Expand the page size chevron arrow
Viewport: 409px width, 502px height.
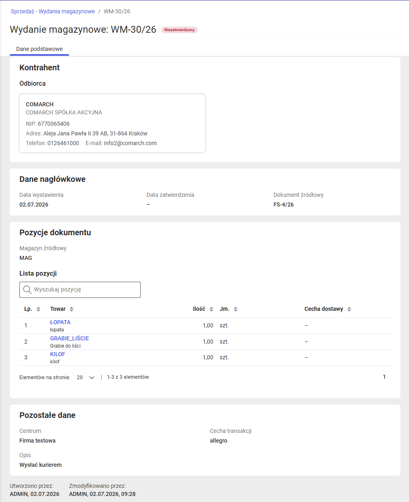(x=92, y=378)
